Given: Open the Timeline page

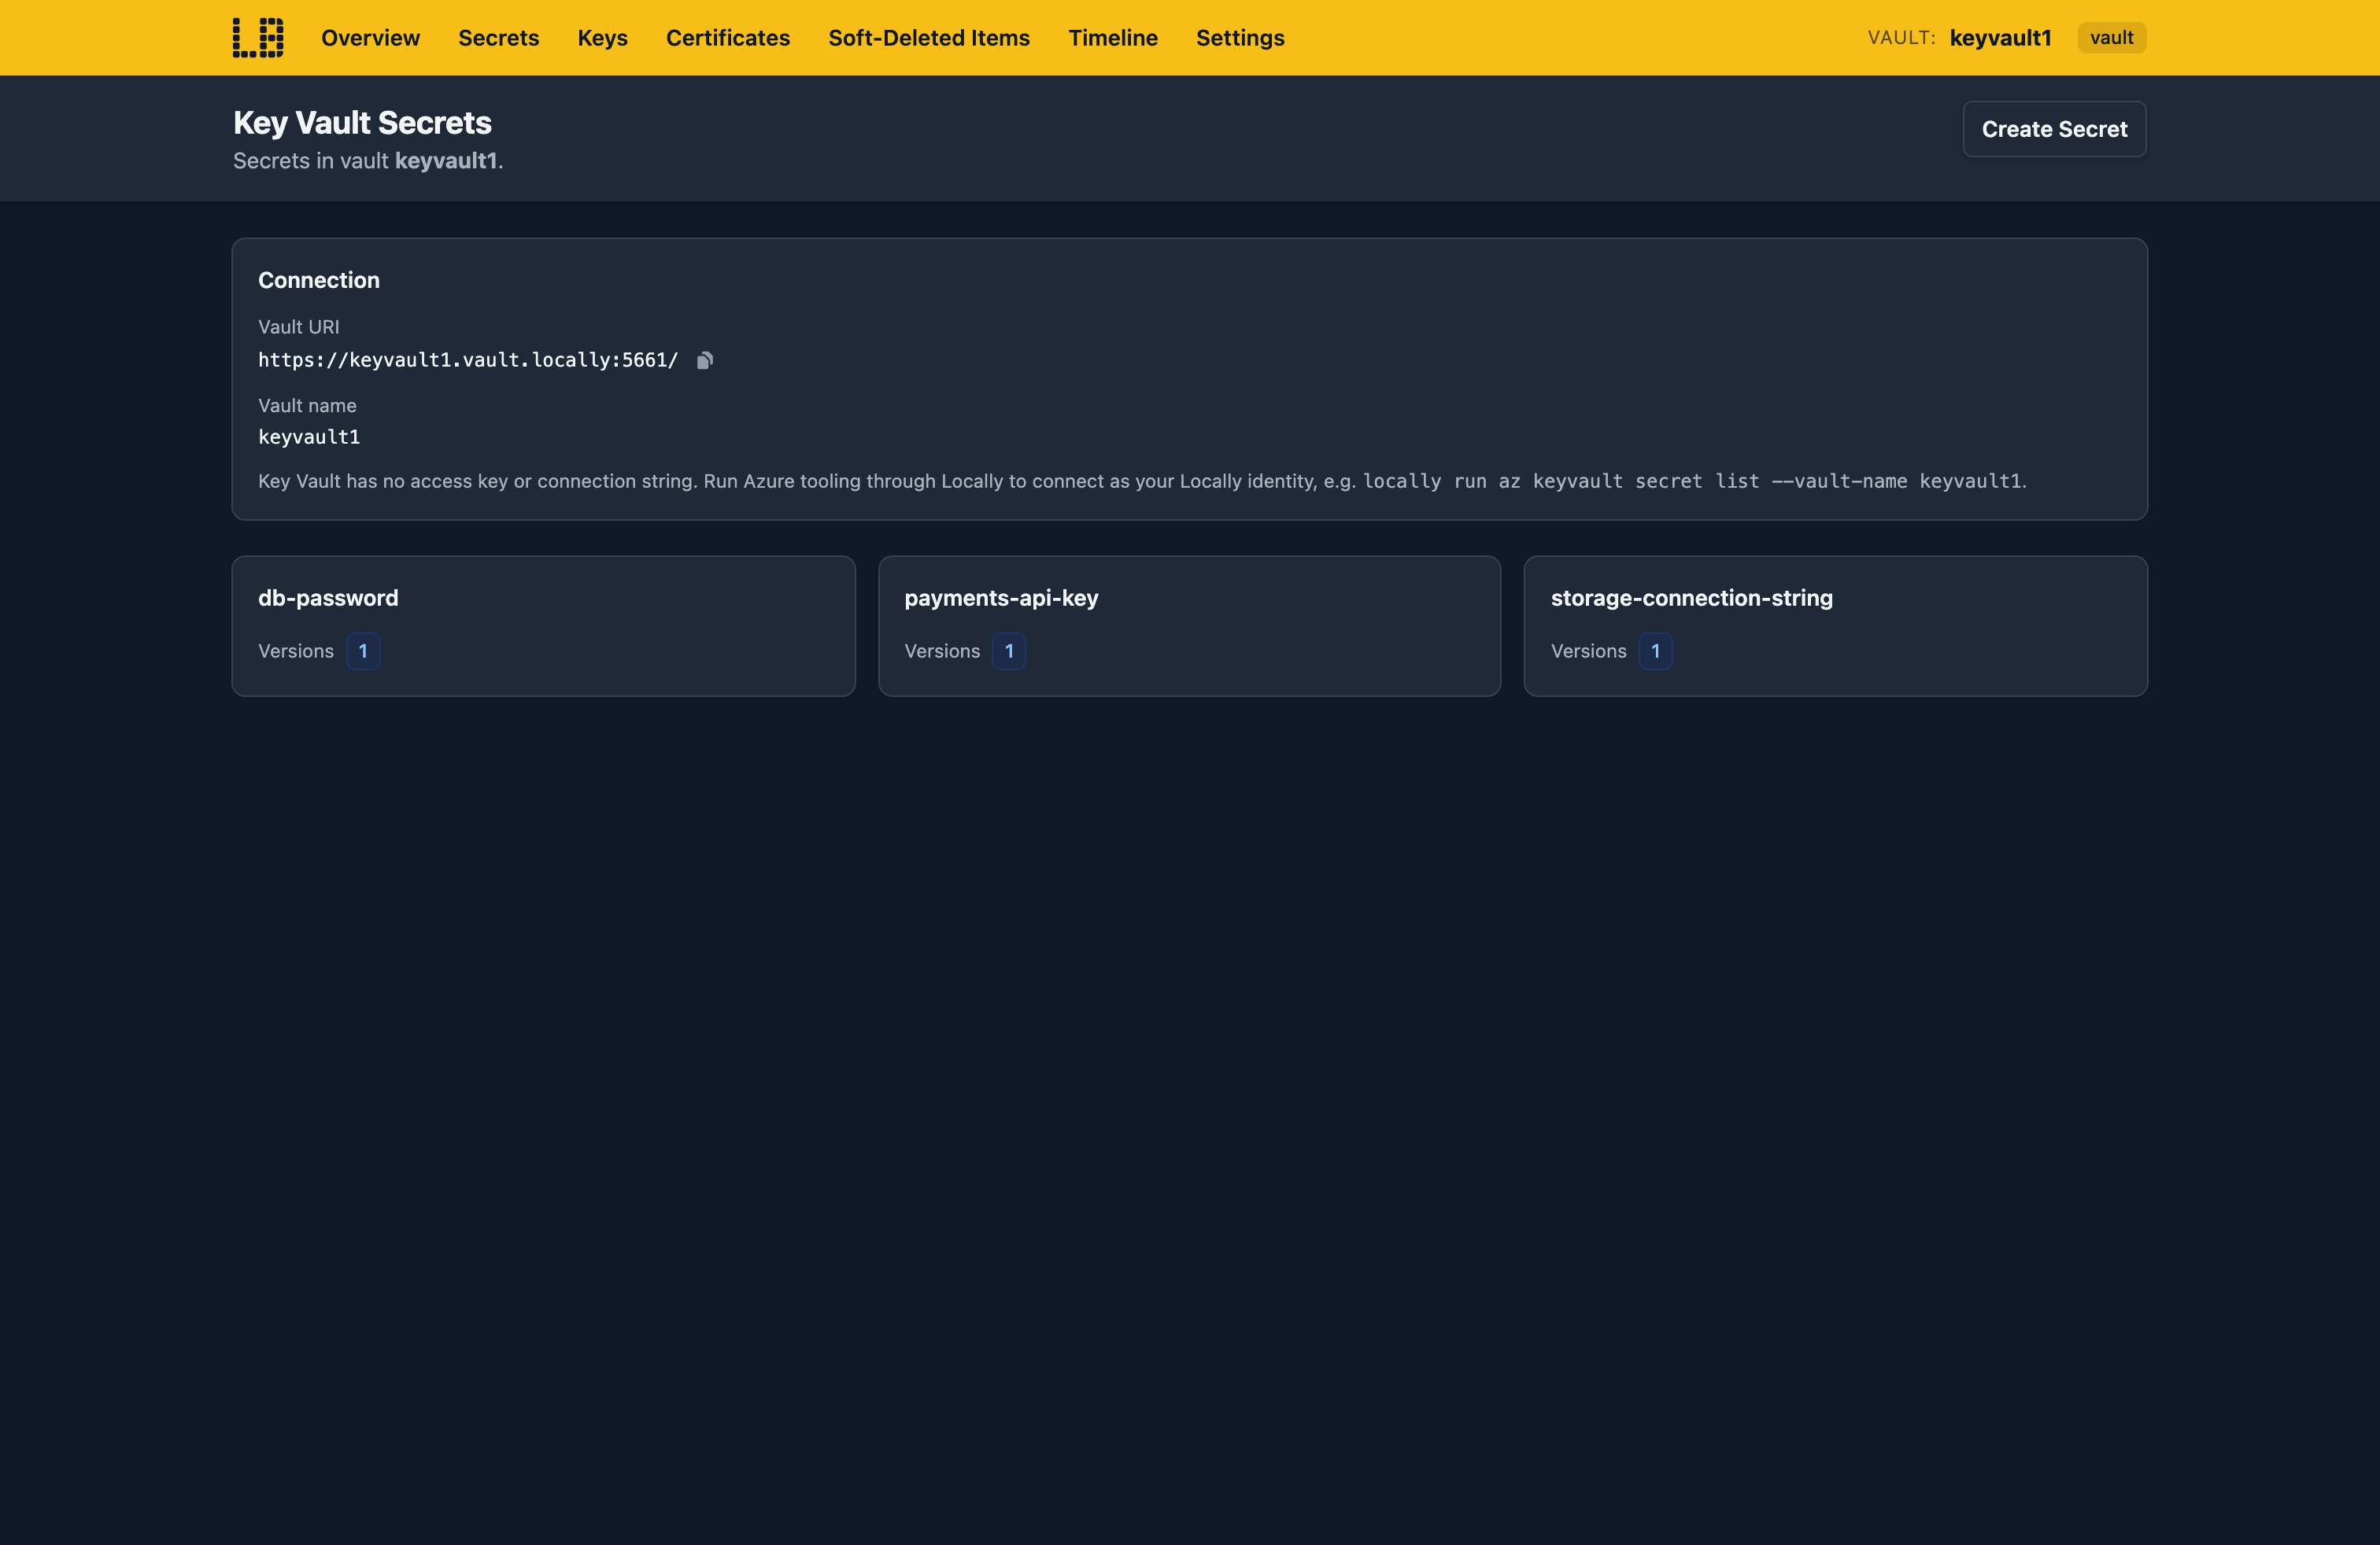Looking at the screenshot, I should pos(1112,38).
